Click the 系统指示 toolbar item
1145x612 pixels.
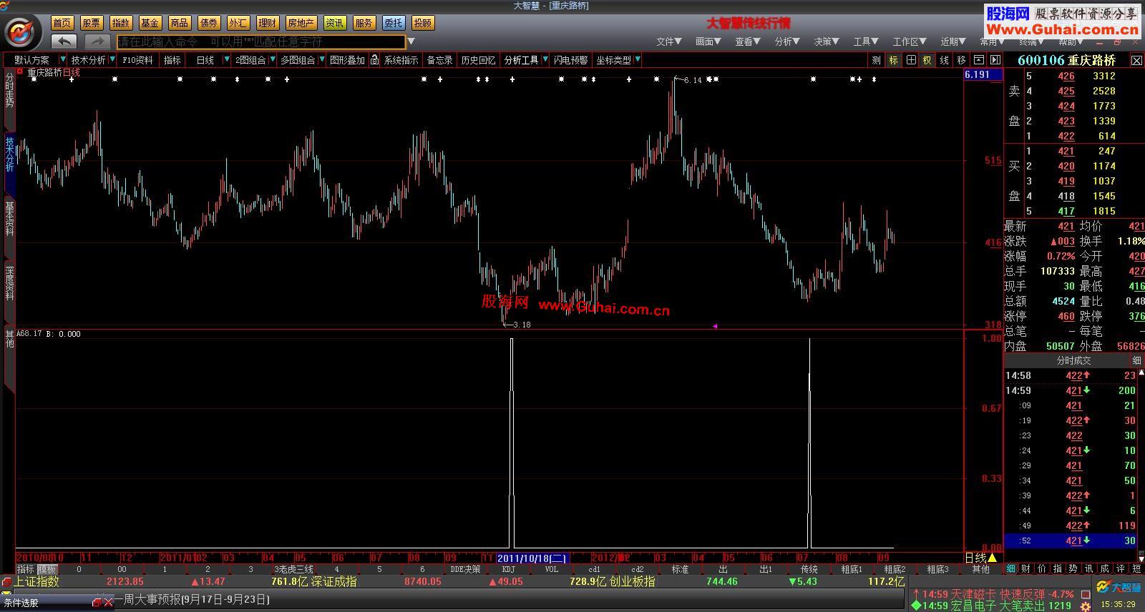(401, 60)
